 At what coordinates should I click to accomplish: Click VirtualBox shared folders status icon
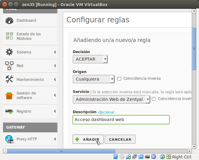tap(141, 157)
